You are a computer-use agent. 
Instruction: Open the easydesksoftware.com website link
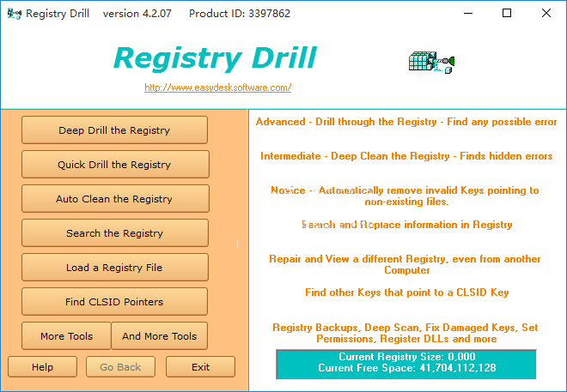pyautogui.click(x=217, y=87)
